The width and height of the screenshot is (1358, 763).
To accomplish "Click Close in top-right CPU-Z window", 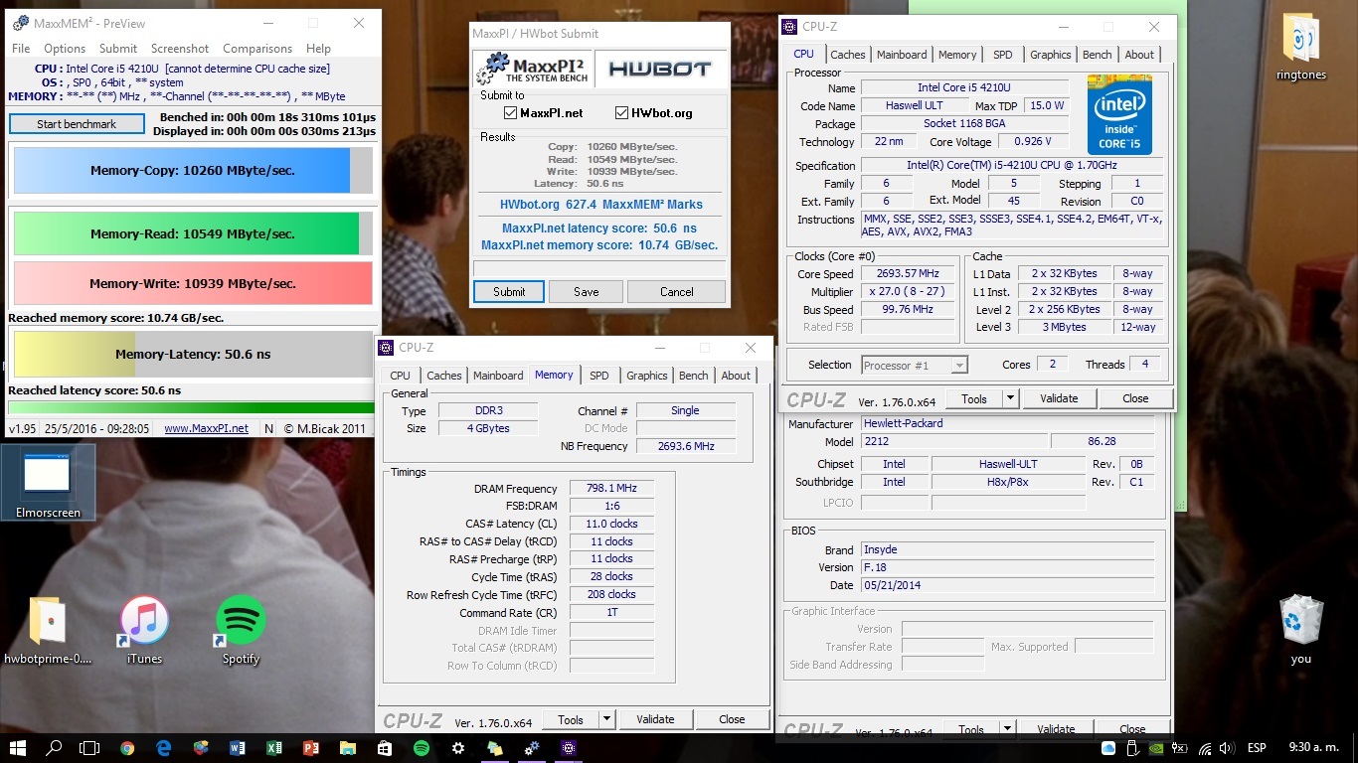I will point(1135,398).
